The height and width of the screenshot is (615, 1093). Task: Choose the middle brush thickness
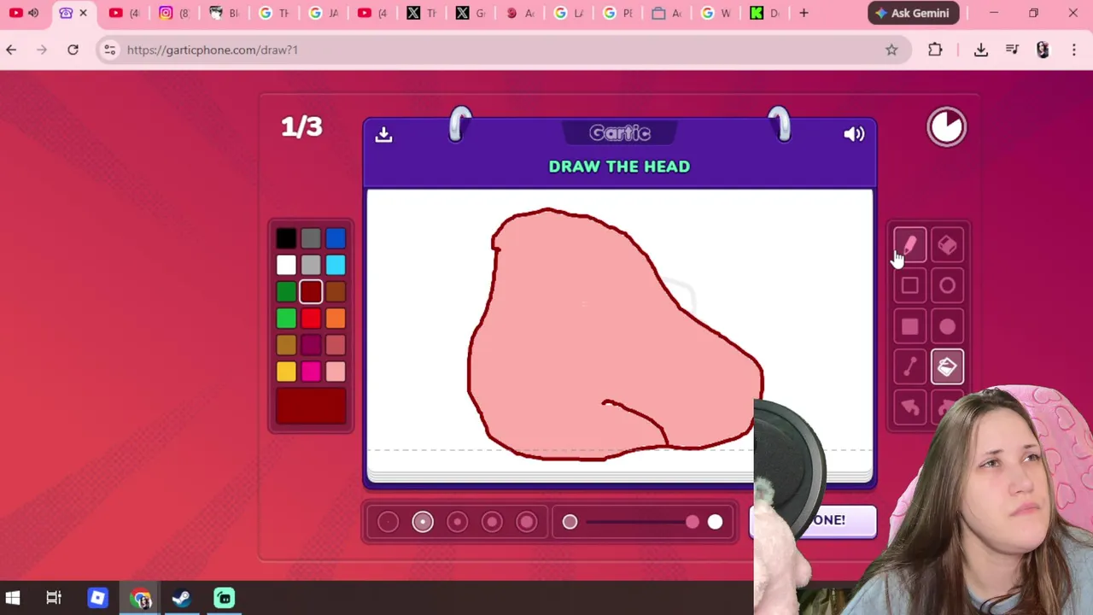click(457, 522)
